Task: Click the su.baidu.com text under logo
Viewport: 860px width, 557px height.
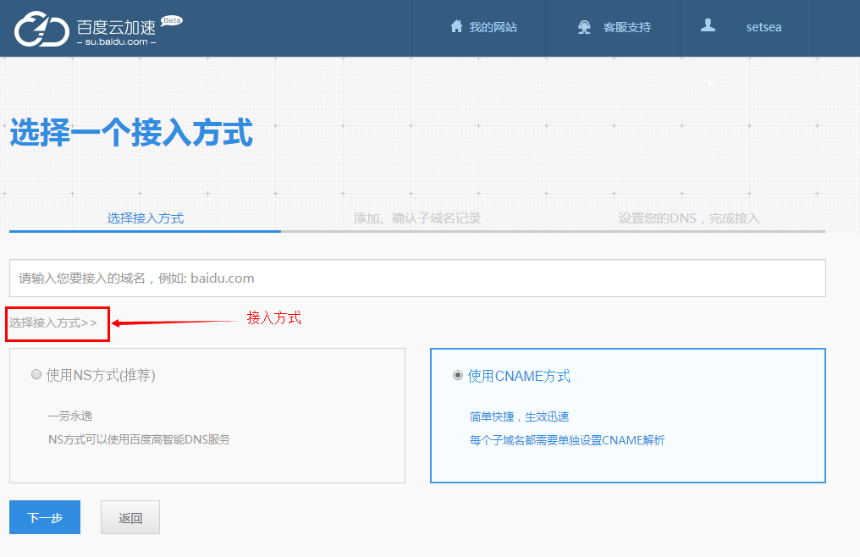Action: pos(116,41)
